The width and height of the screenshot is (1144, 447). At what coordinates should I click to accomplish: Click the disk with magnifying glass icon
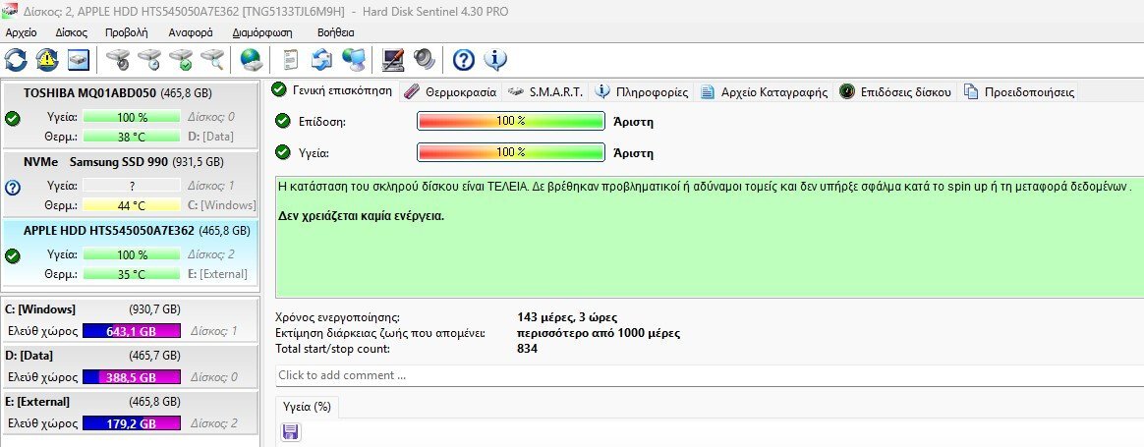click(212, 59)
